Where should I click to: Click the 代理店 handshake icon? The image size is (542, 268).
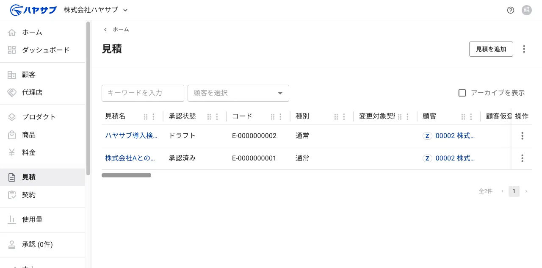(x=12, y=92)
